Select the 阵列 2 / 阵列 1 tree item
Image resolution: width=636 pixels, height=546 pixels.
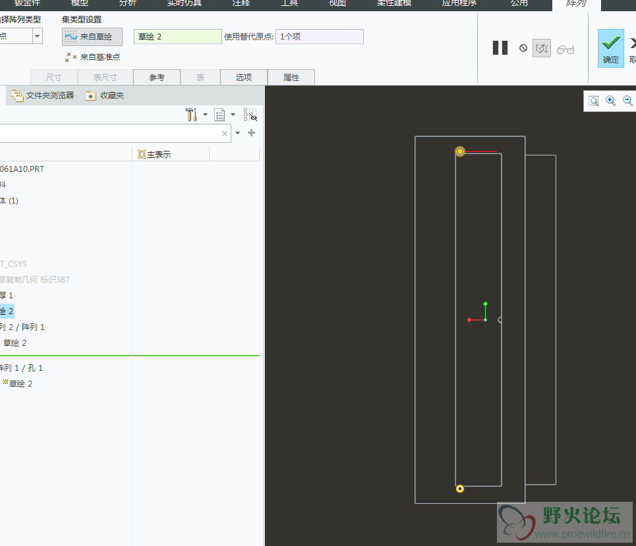tap(22, 327)
